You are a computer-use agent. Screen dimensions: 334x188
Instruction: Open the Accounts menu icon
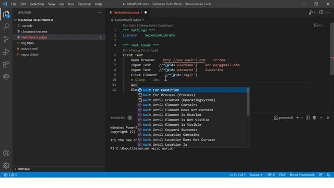(x=6, y=153)
